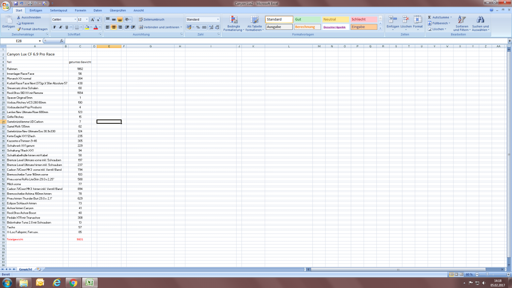Click the Format übertragen paintbrush icon
Screen dimensions: 512x288
click(19, 29)
